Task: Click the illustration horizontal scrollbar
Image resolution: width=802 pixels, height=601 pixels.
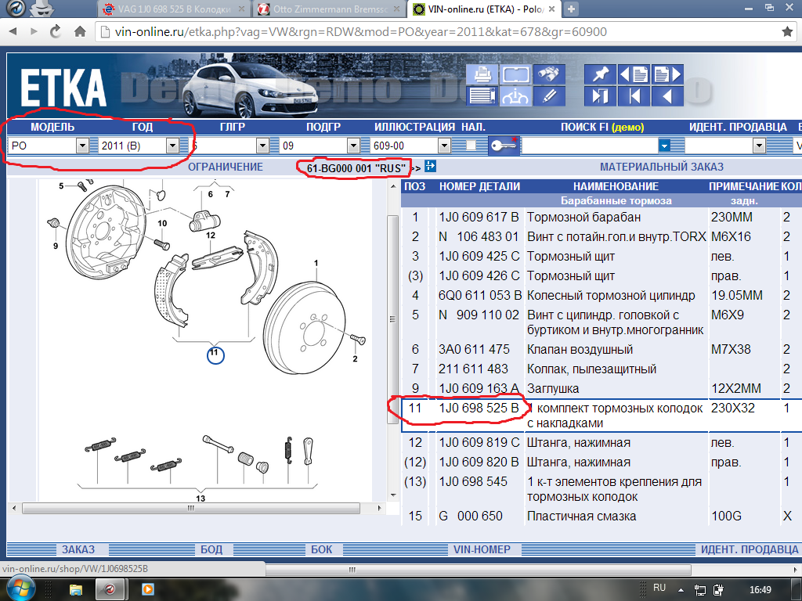Action: [x=190, y=508]
